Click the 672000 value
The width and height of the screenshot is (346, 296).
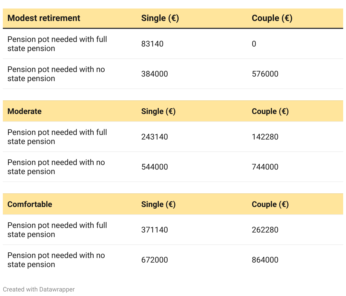point(155,260)
